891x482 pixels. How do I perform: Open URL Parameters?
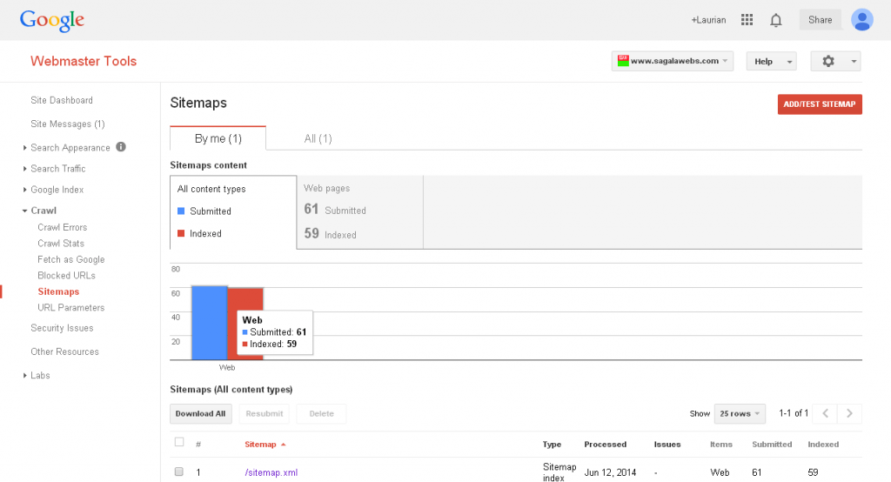tap(71, 307)
